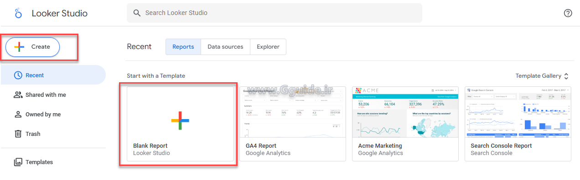Click the Trash bin icon

pyautogui.click(x=18, y=134)
